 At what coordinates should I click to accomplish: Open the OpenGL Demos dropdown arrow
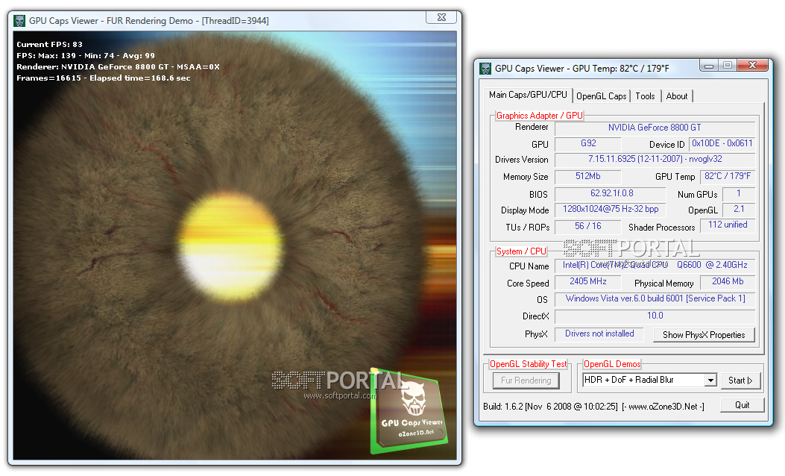[x=710, y=381]
